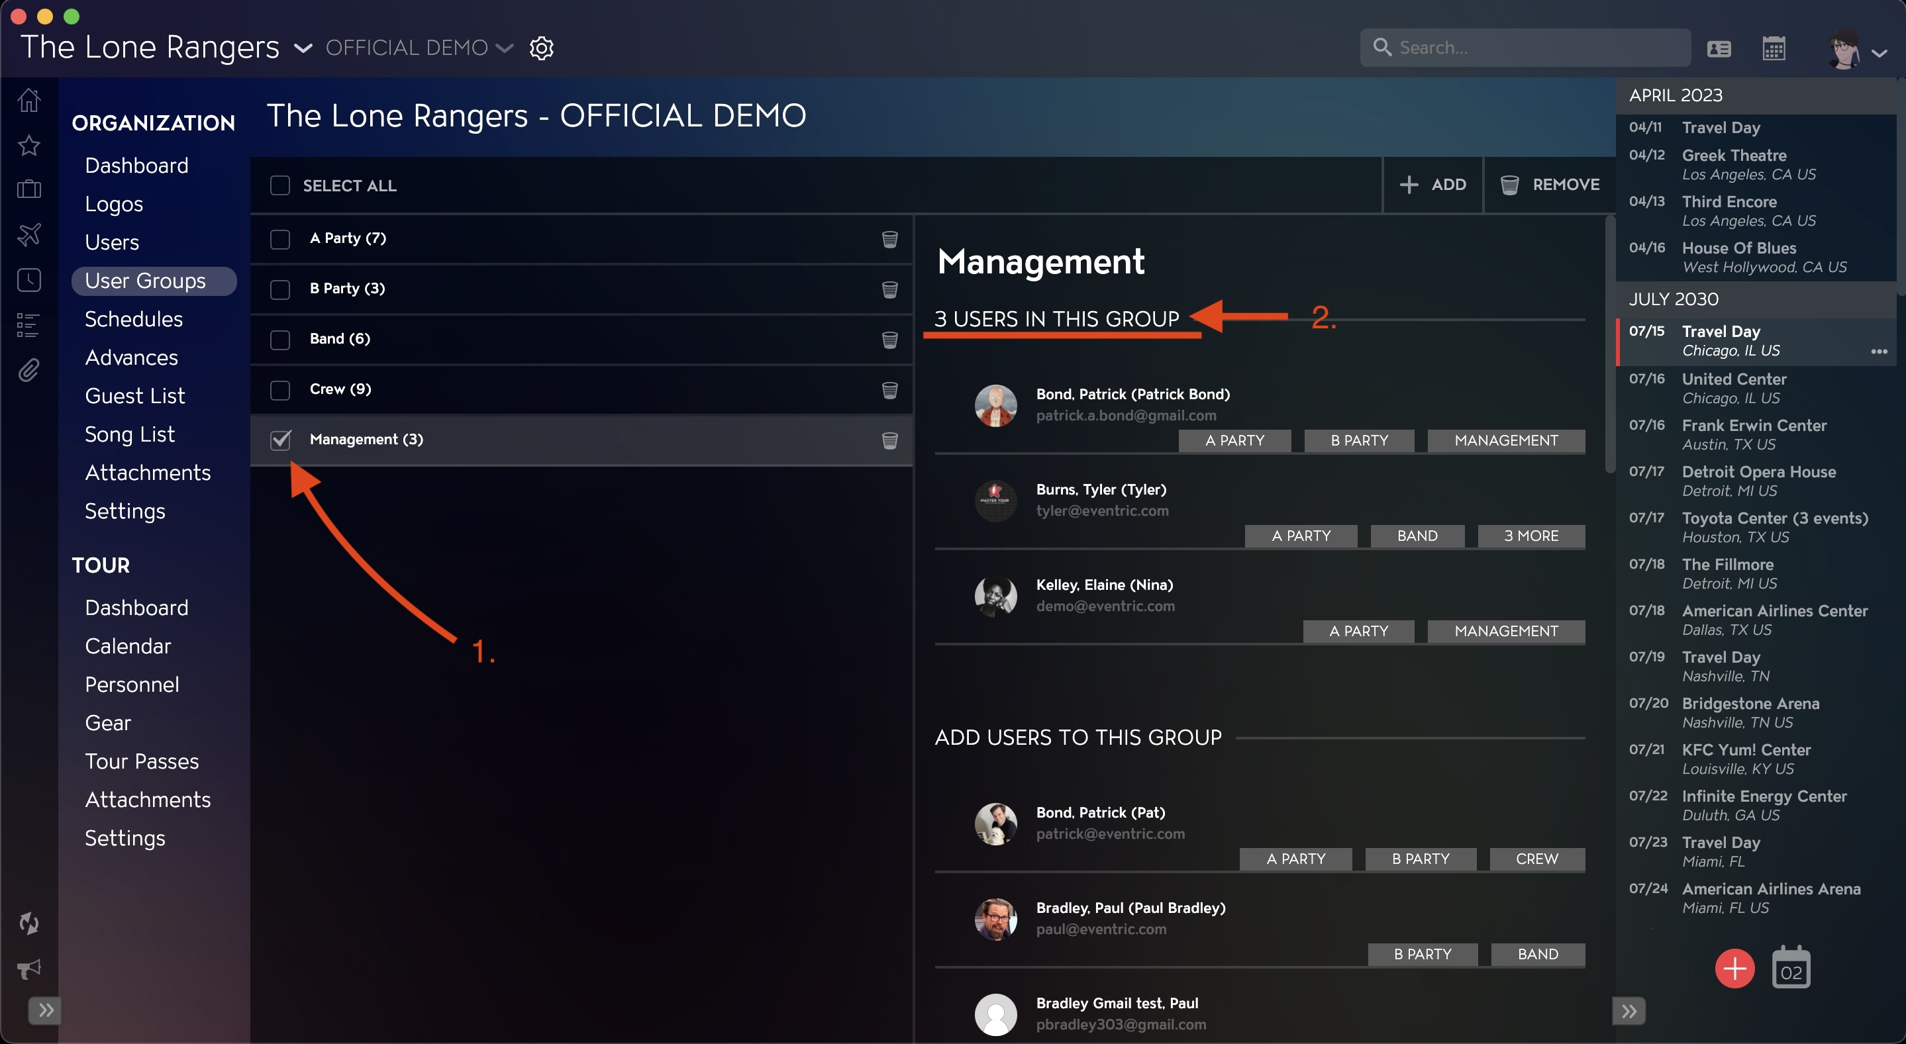
Task: Open Guest List menu item
Action: (134, 396)
